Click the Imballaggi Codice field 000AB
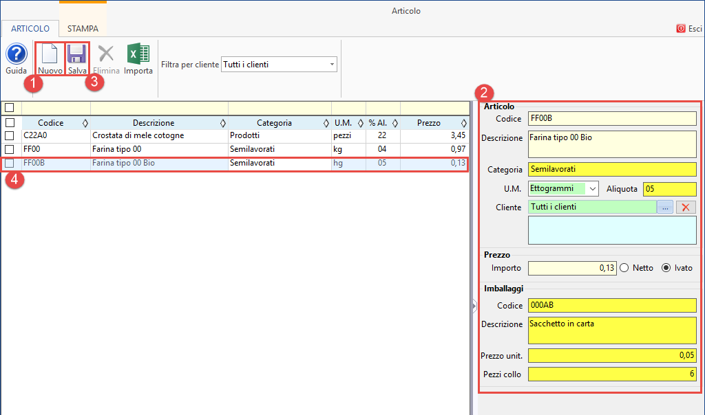Image resolution: width=705 pixels, height=415 pixels. point(612,305)
